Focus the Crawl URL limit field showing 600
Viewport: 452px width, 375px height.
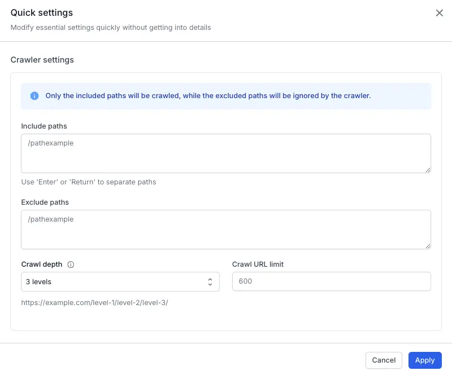[x=331, y=281]
